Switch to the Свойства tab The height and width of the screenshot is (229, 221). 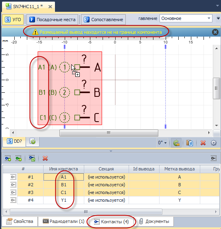coord(20,221)
